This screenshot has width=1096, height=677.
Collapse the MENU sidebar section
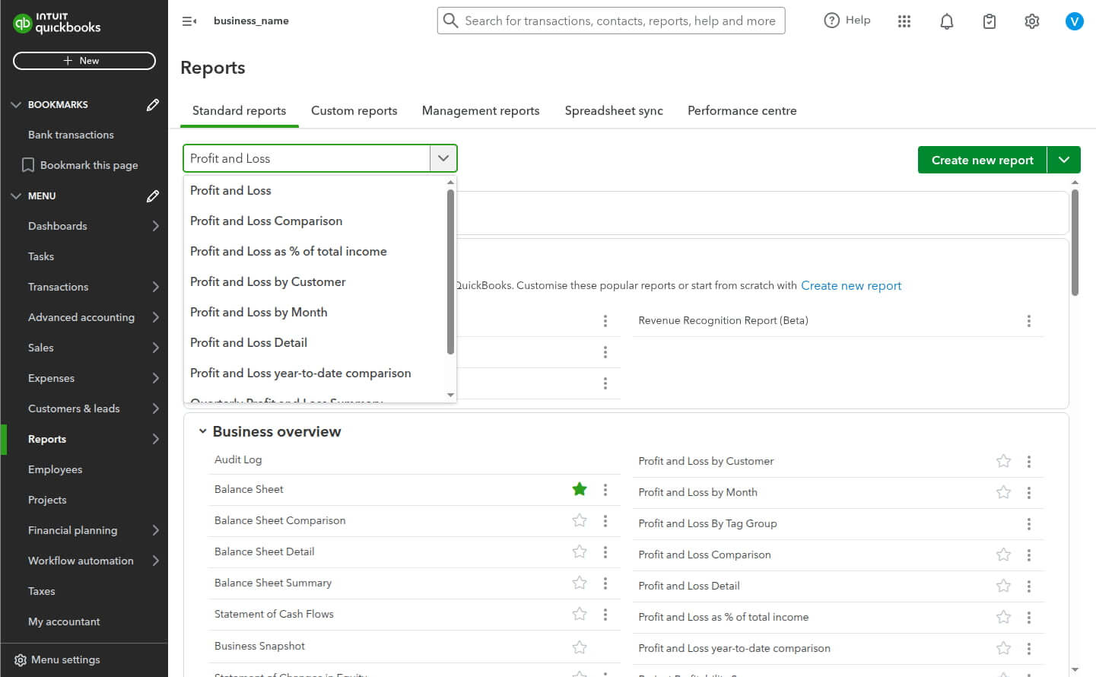(16, 196)
